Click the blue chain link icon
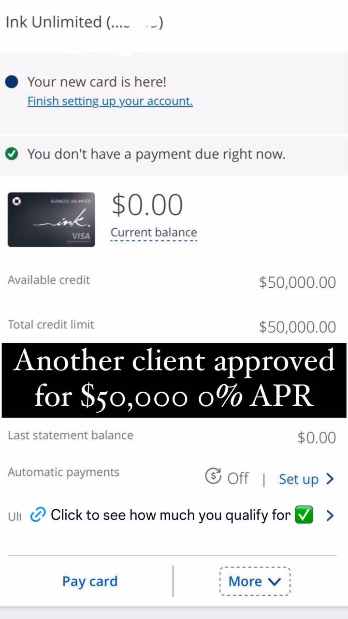This screenshot has width=348, height=619. [x=37, y=516]
